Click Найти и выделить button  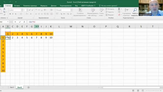(135, 12)
